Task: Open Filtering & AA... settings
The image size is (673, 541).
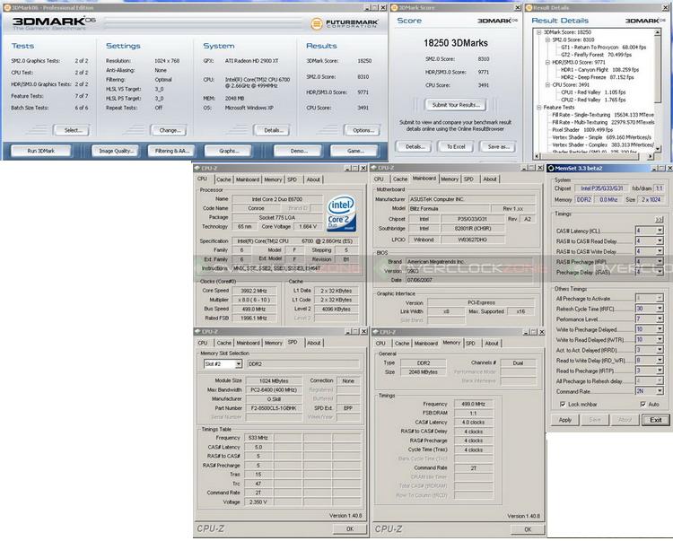Action: pyautogui.click(x=171, y=151)
